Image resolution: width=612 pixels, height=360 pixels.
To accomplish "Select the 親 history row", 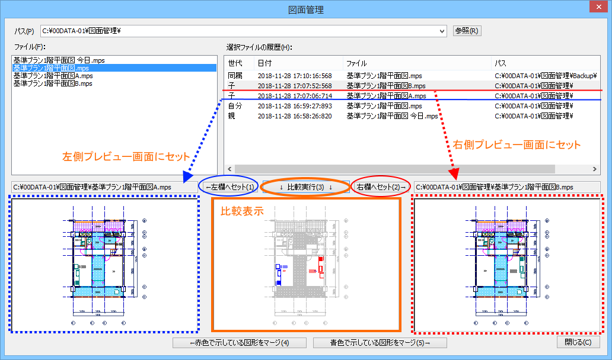I will 412,116.
